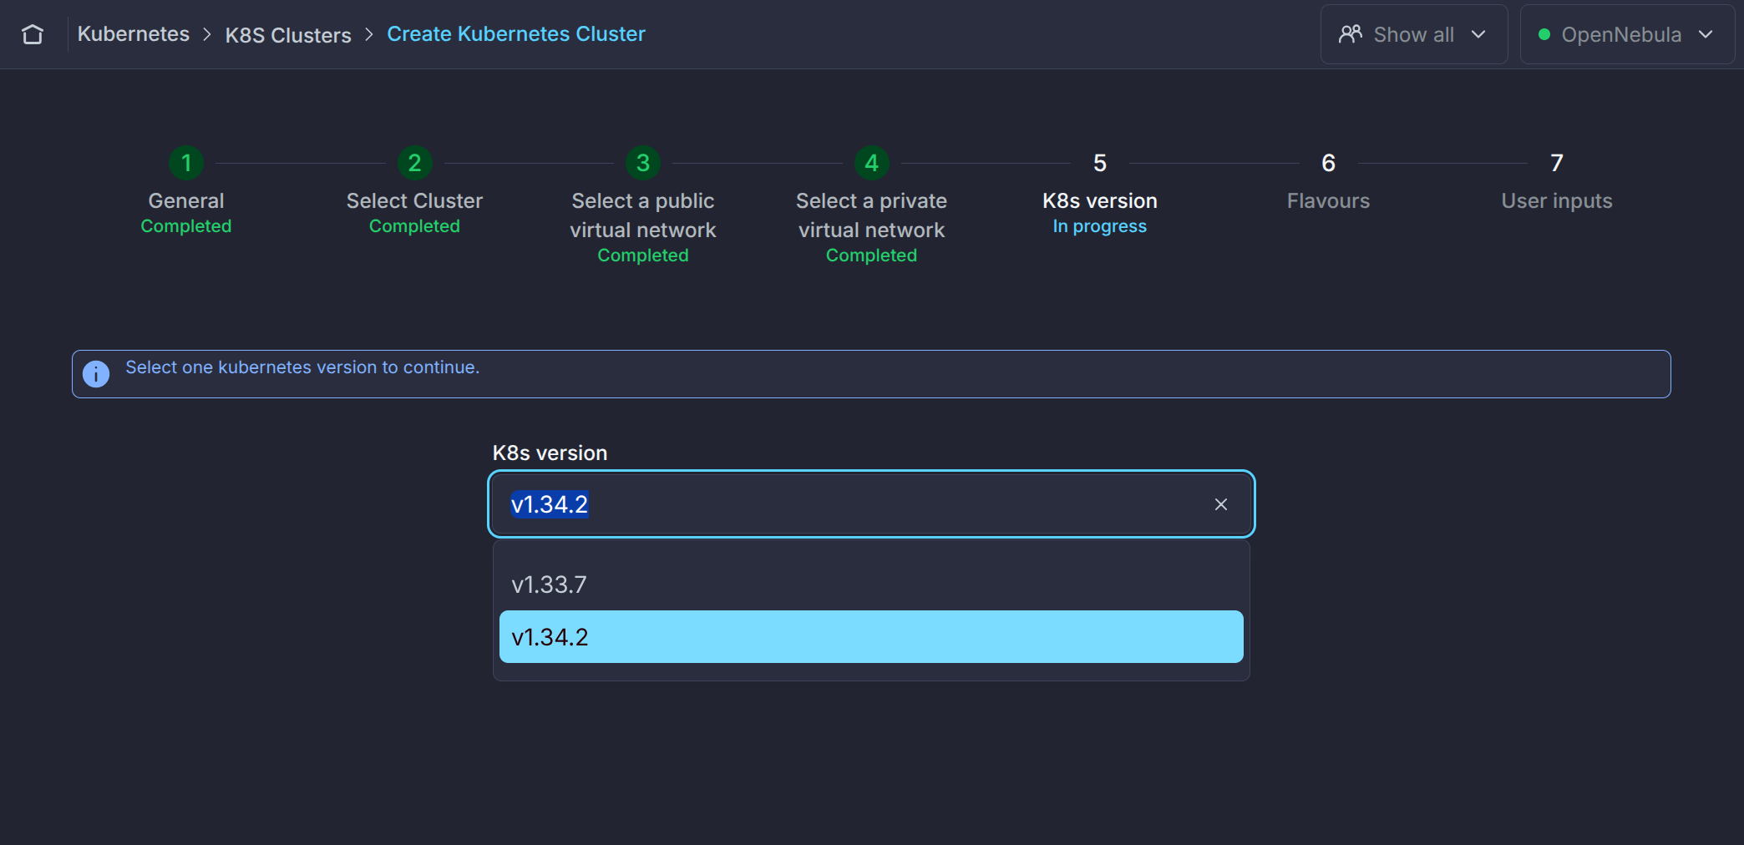Click 'Completed' under General step
The height and width of the screenshot is (845, 1744).
186,226
